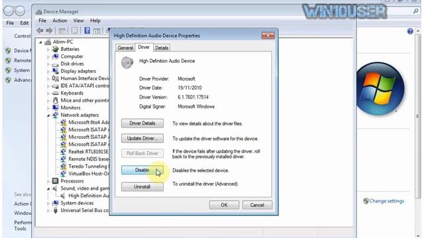Image resolution: width=424 pixels, height=238 pixels.
Task: Click the Digital Signer value Microsoft Windows
Action: tap(196, 106)
